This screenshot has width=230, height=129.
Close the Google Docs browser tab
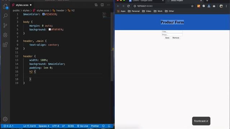(x=163, y=1)
